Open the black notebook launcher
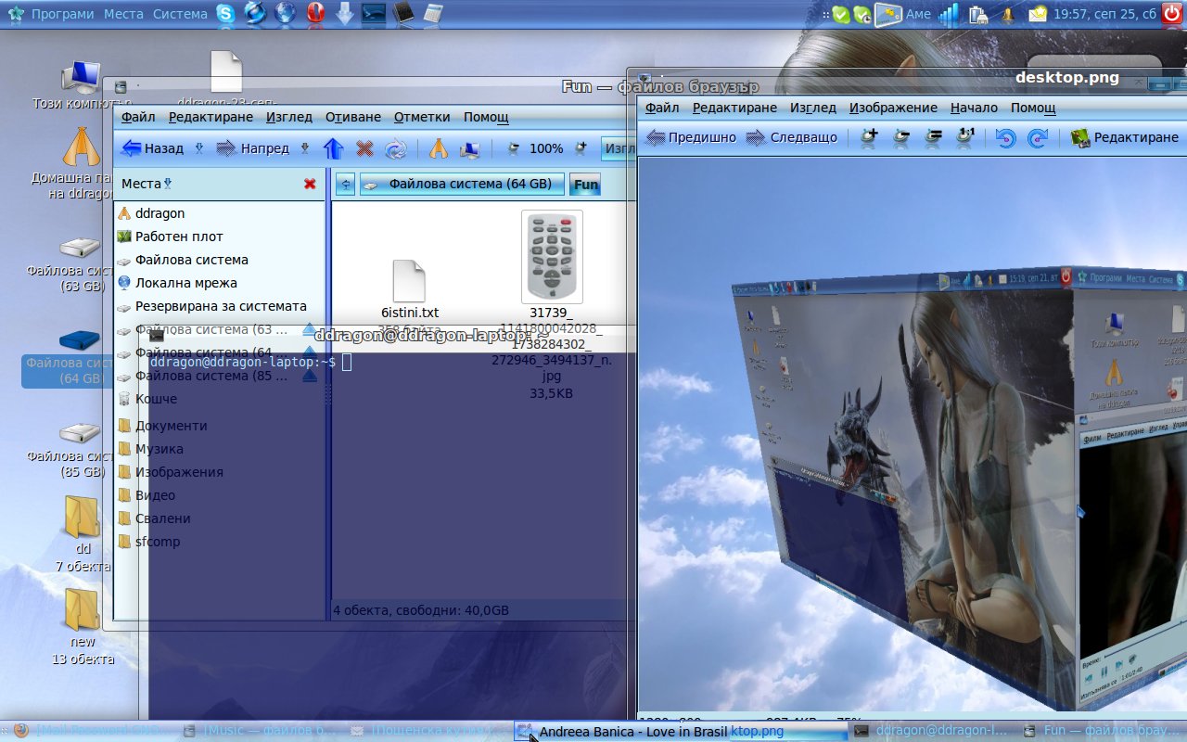 pyautogui.click(x=403, y=14)
